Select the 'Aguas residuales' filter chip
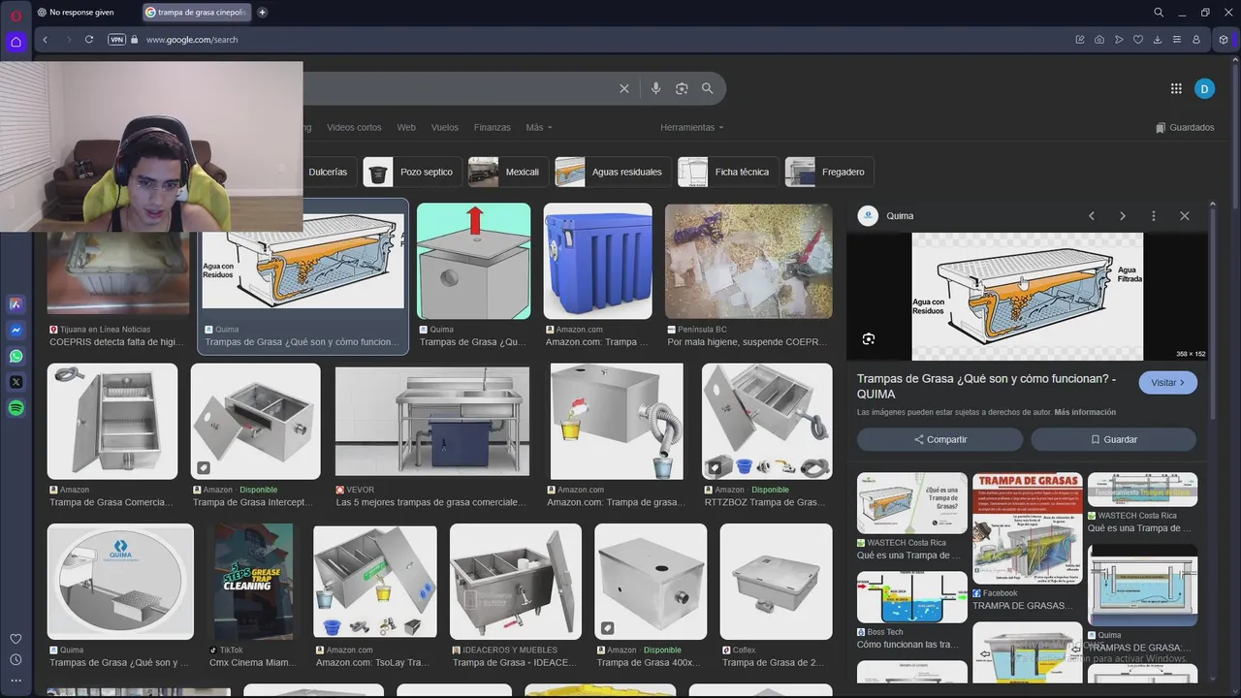Viewport: 1241px width, 698px height. click(613, 172)
